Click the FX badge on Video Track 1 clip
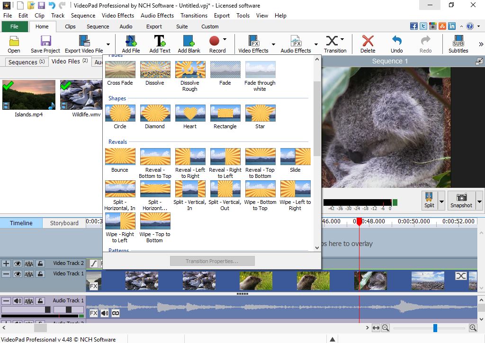The image size is (485, 343). 93,286
